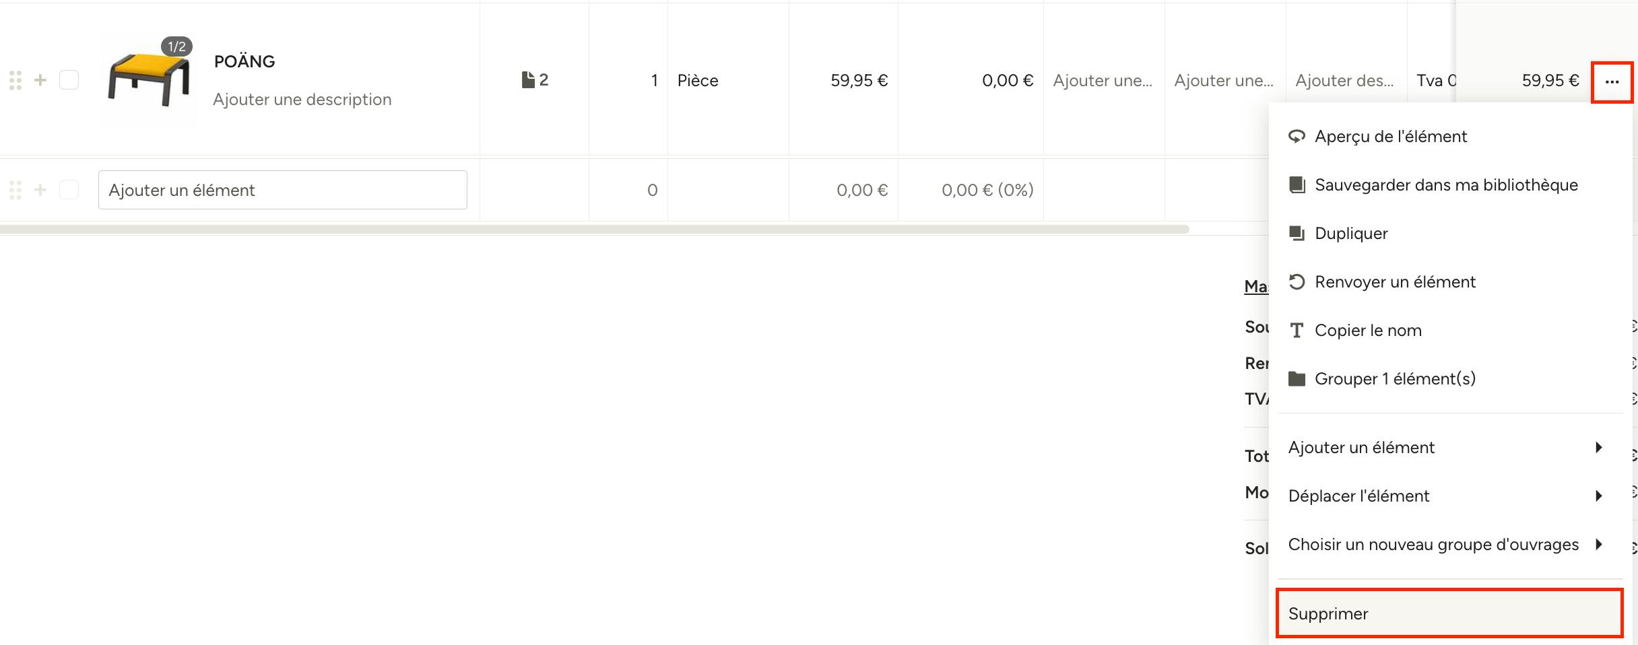
Task: Click the plus icon beside POÄNG row
Action: coord(40,80)
